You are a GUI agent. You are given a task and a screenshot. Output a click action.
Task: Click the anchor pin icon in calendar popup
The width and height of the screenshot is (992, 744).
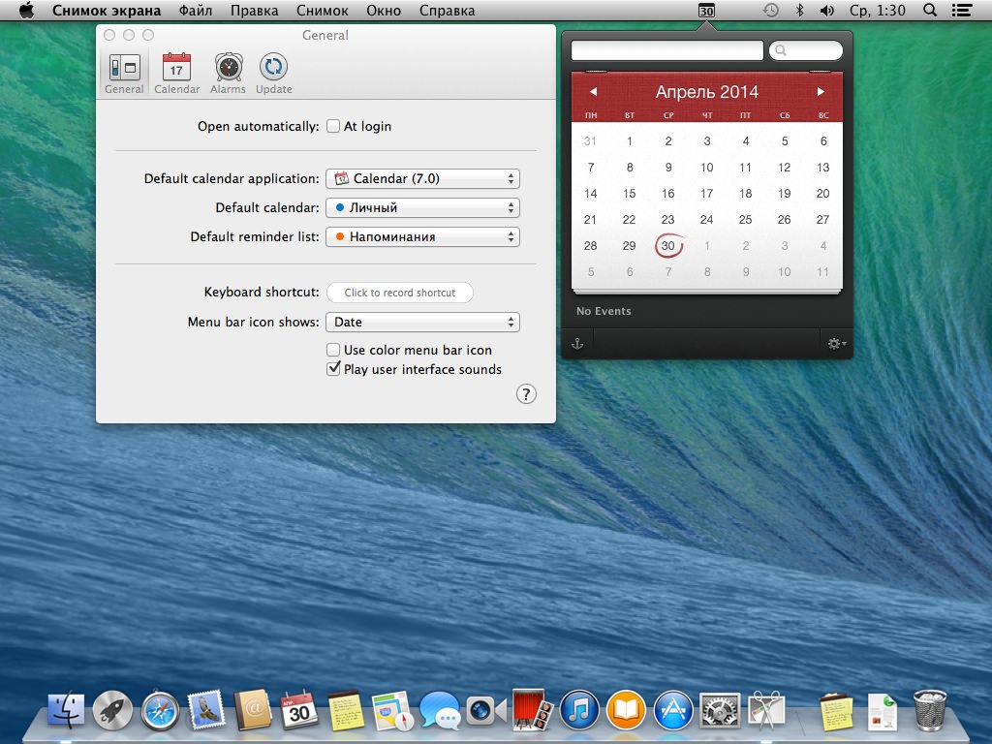pos(577,344)
